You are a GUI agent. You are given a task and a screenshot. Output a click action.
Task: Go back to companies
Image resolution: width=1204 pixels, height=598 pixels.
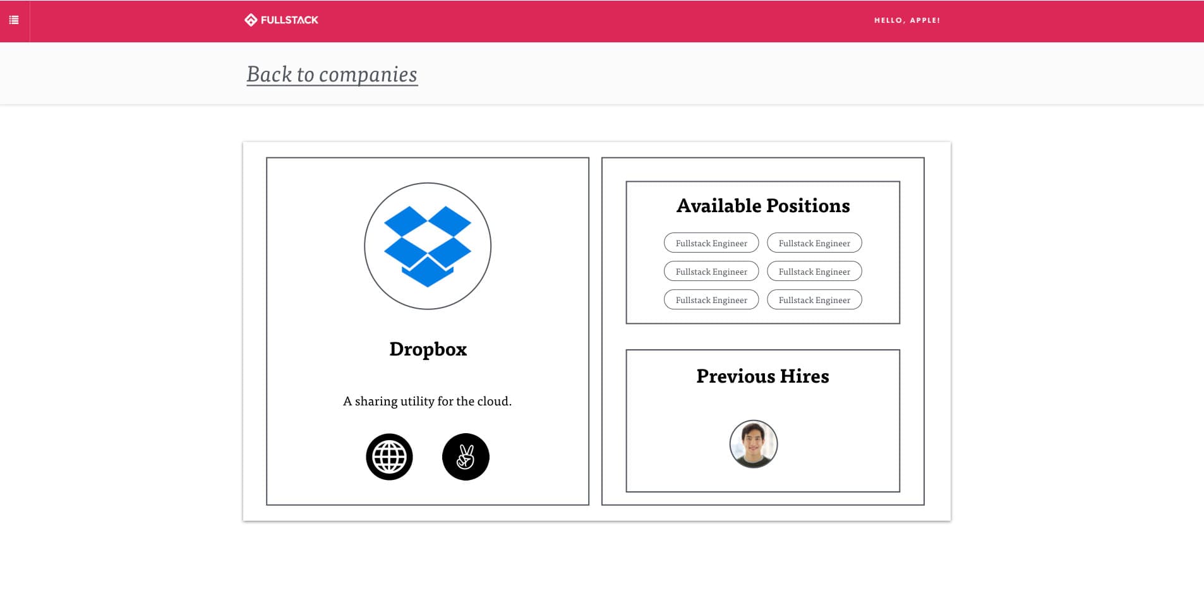pos(332,75)
